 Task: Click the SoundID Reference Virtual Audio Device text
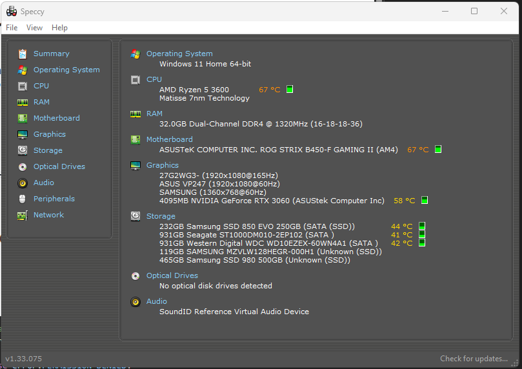(x=234, y=312)
